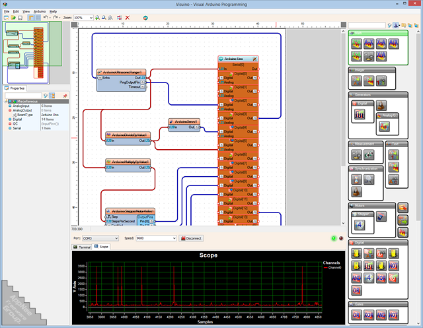Screen dimensions: 423x328
Task: Open the Arduino menu
Action: click(40, 12)
